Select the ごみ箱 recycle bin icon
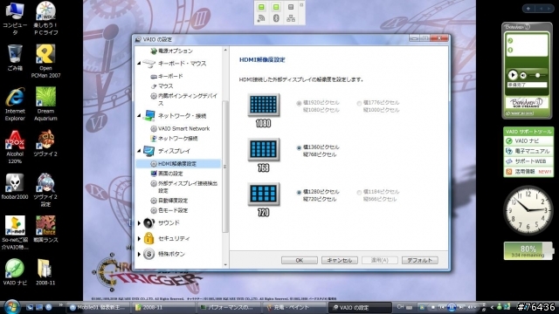The image size is (559, 314). (x=15, y=58)
